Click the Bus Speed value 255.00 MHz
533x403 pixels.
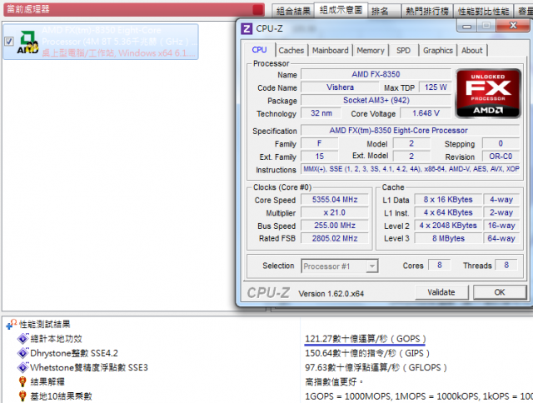click(335, 226)
